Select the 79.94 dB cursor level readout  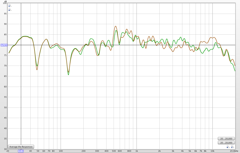tap(4, 45)
